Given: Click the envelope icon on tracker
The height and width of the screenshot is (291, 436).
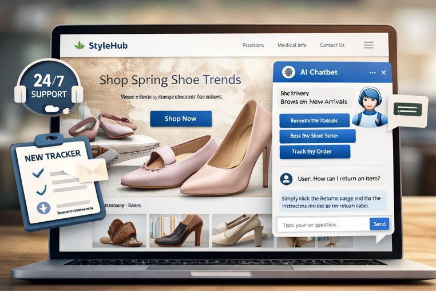Looking at the screenshot, I should pos(86,170).
